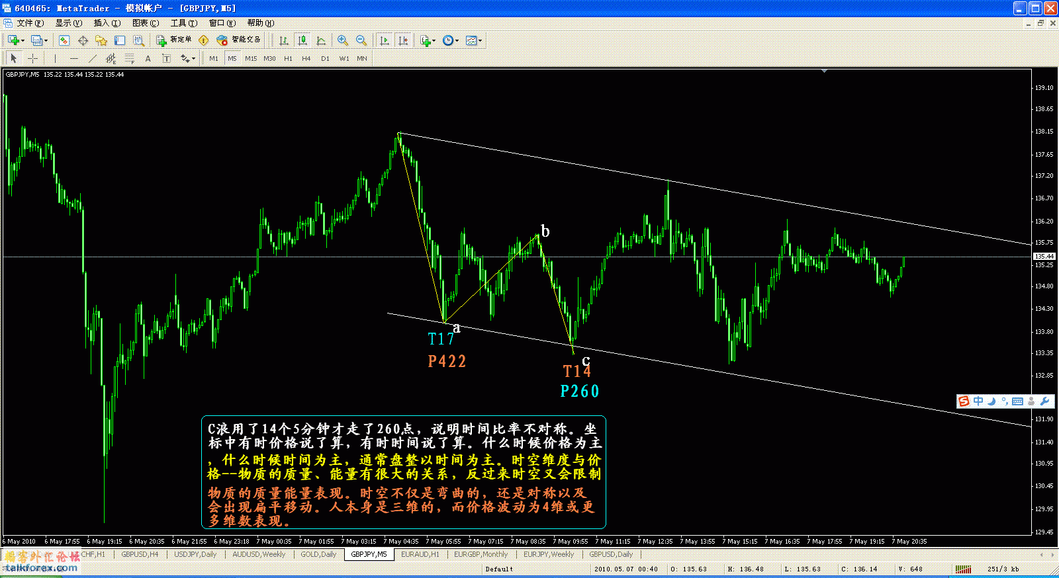Screen dimensions: 1059x578
Task: Switch timeframe to H4
Action: pyautogui.click(x=306, y=58)
